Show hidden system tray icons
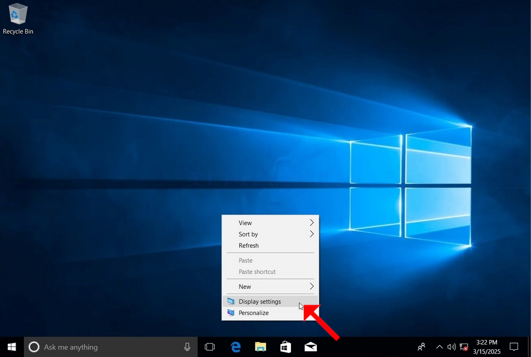 click(x=439, y=347)
